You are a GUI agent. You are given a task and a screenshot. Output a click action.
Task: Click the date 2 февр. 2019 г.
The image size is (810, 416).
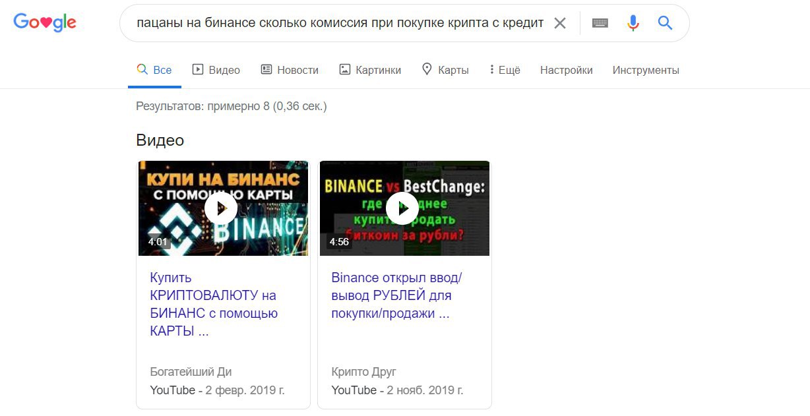click(245, 390)
